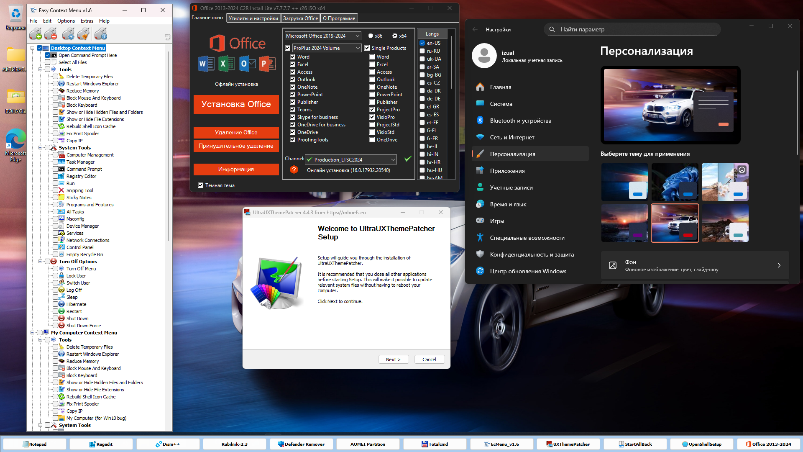This screenshot has width=803, height=452.
Task: Select the БОНУСЫ folder desktop icon
Action: pyautogui.click(x=15, y=102)
